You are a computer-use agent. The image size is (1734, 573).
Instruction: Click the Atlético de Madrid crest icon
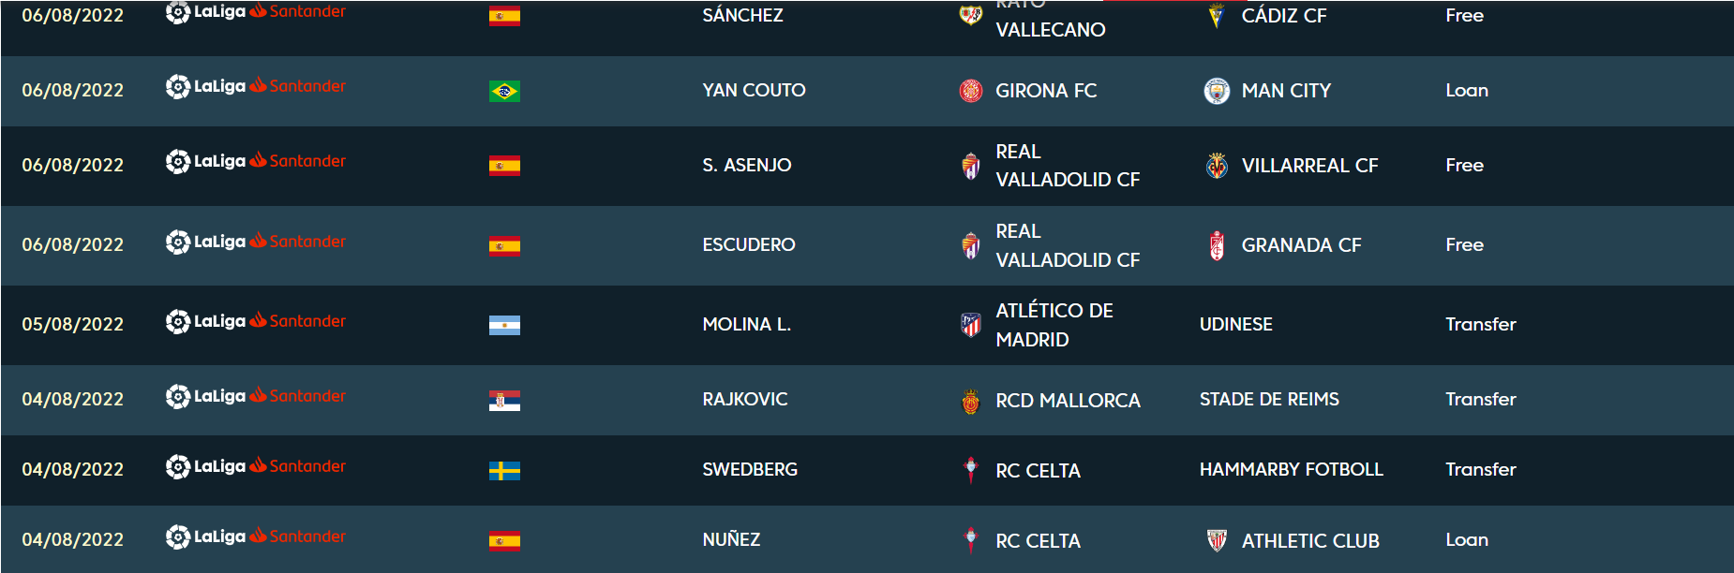pos(971,325)
